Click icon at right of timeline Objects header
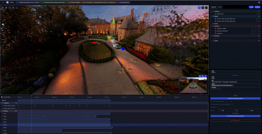The image size is (262, 134). pos(16,103)
